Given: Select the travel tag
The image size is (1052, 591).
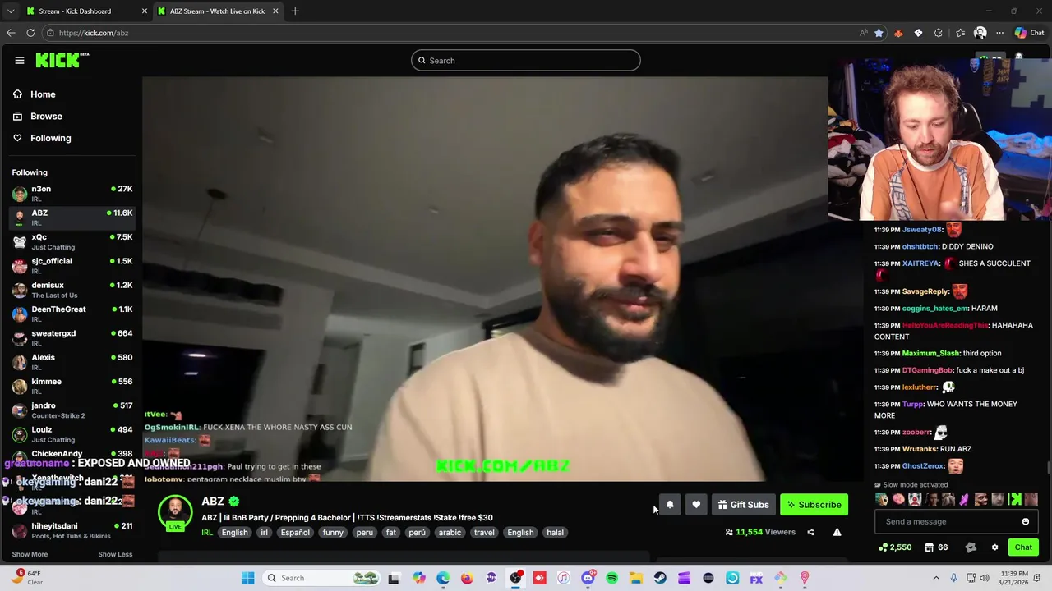Looking at the screenshot, I should click(x=484, y=533).
